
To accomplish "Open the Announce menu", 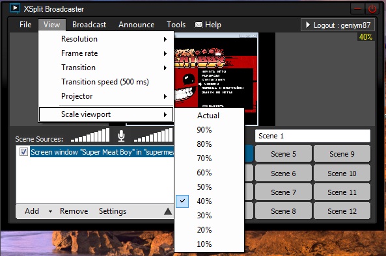I will tap(137, 25).
